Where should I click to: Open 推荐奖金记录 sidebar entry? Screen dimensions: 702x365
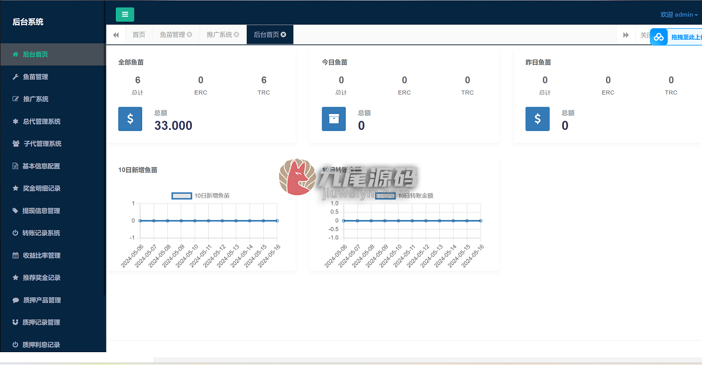pos(53,277)
